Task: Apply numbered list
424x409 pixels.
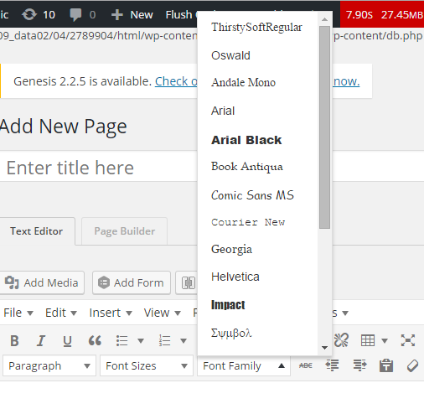Action: click(164, 340)
